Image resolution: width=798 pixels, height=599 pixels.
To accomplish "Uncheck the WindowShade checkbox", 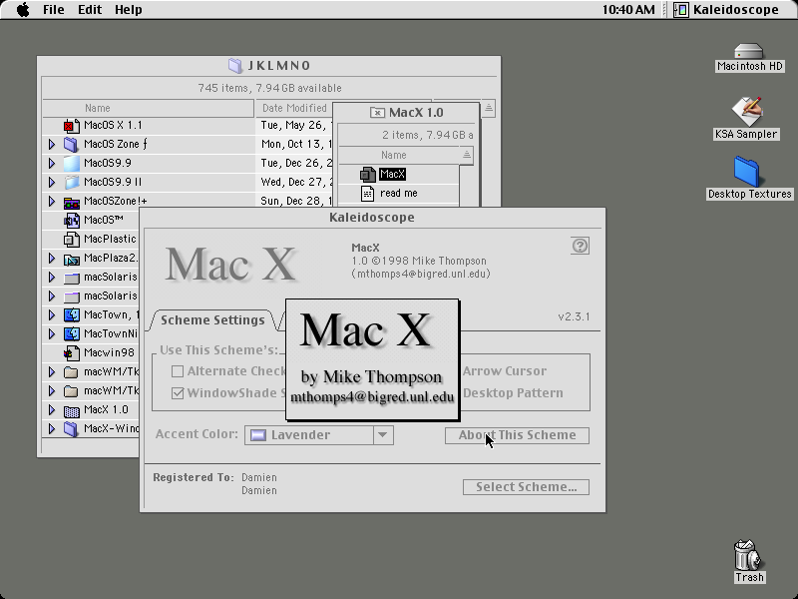I will pos(178,393).
